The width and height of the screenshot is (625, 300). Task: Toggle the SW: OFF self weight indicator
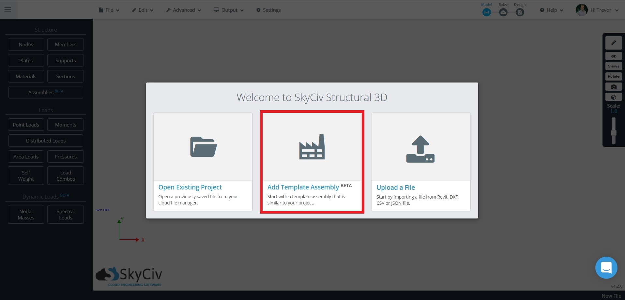tap(102, 210)
